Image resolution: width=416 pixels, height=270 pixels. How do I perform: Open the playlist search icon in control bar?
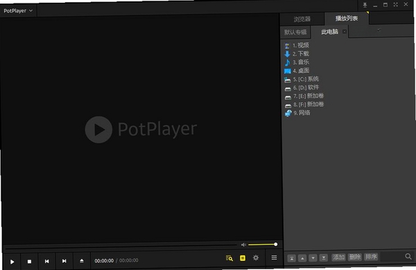229,258
